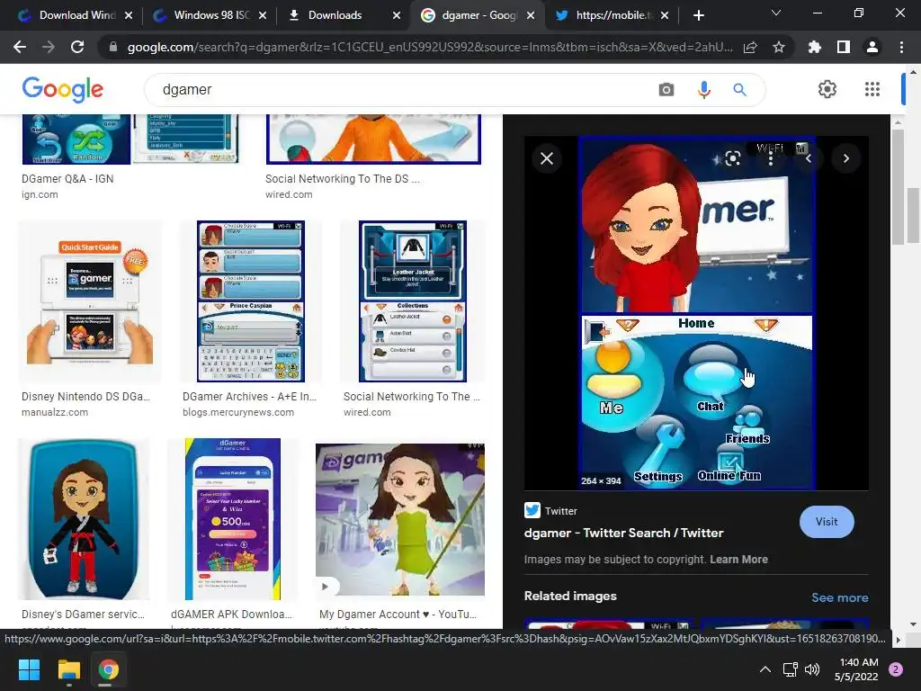The image size is (921, 691).
Task: Open a new browser tab
Action: (698, 15)
